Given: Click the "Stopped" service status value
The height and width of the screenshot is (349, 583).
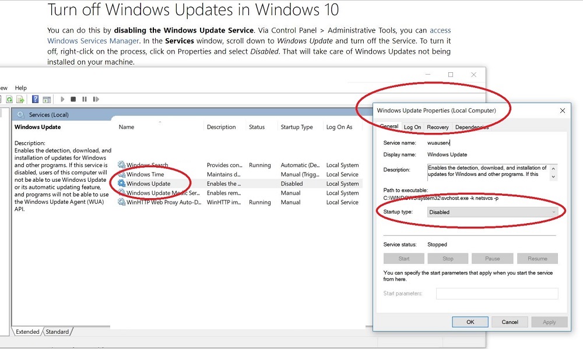Looking at the screenshot, I should 437,245.
